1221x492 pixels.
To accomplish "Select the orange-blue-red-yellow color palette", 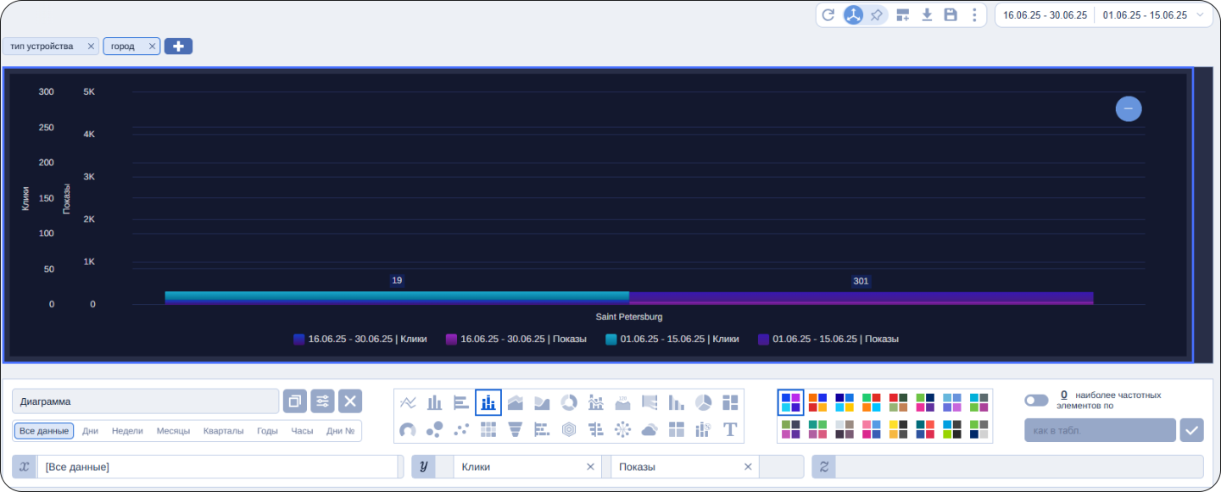I will pos(817,402).
